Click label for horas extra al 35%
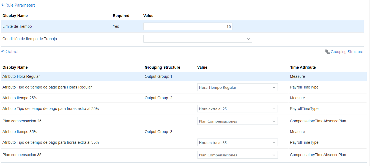This screenshot has height=166, width=370. tap(51, 142)
